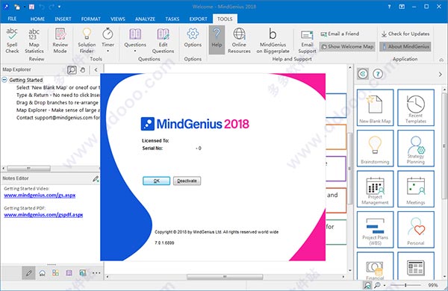Open www.mindgenius.com/gspdf.aspx link
Viewport: 448px width, 291px height.
pos(43,215)
